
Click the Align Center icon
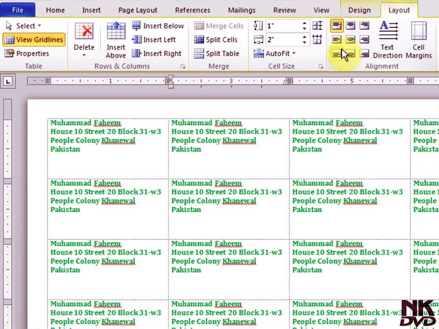coord(351,39)
